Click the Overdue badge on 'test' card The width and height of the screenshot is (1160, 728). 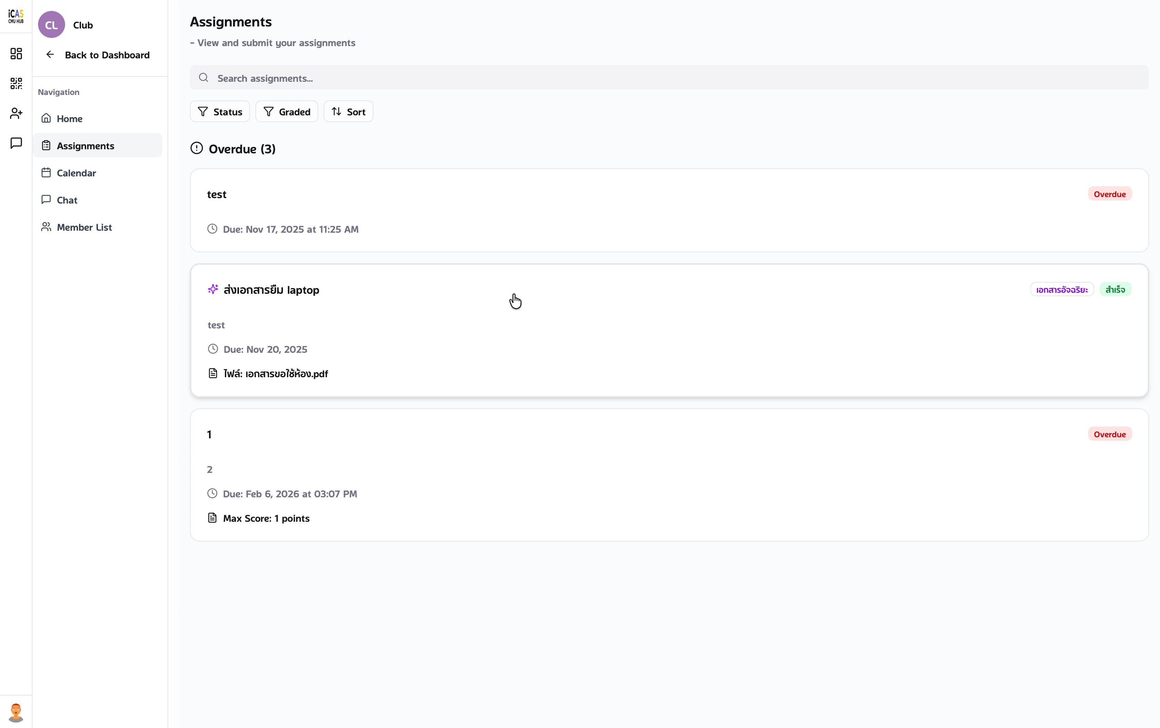click(x=1109, y=194)
